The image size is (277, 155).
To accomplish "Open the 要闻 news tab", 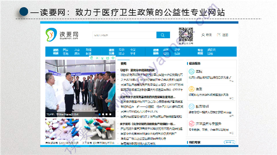I will click(x=124, y=64).
